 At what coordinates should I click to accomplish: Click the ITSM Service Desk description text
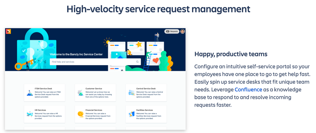pos(47,94)
